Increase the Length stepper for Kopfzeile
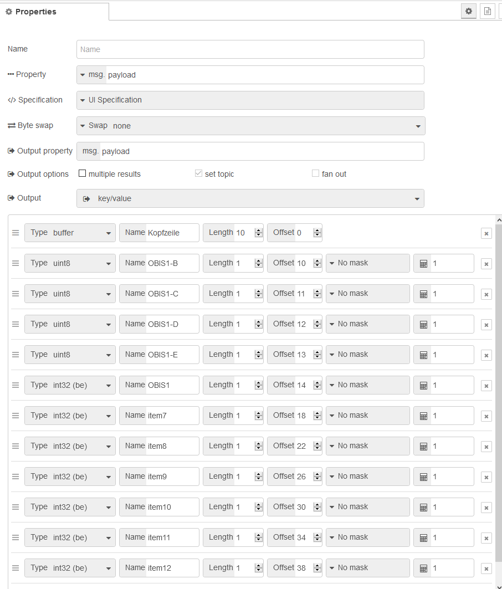 click(258, 230)
